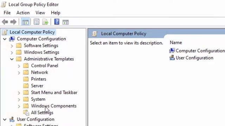225x126 pixels.
Task: Click the All Settings icon in tree
Action: tap(26, 113)
